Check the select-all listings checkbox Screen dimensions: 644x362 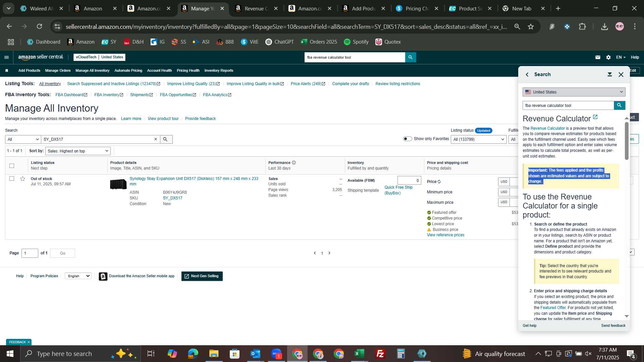pyautogui.click(x=12, y=166)
